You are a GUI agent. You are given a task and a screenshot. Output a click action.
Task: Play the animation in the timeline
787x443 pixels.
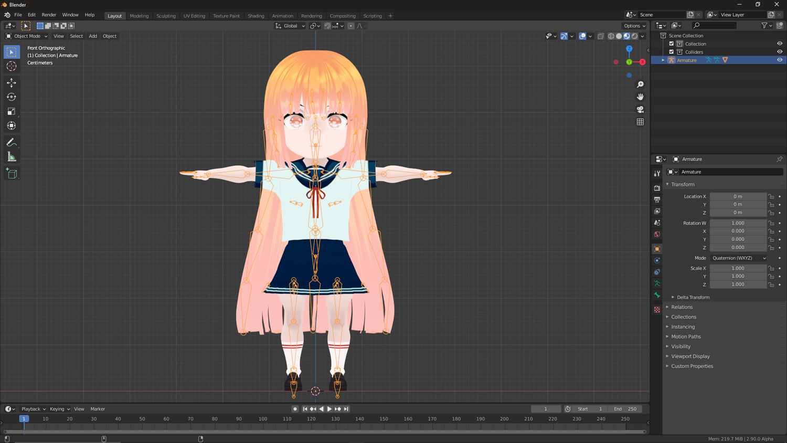click(329, 409)
